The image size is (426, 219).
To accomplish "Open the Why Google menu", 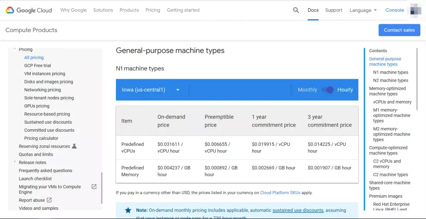I will [x=73, y=10].
